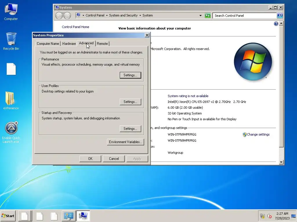Expand the address bar root dropdown arrow
Screen dimensions: 297x222
(x=83, y=16)
